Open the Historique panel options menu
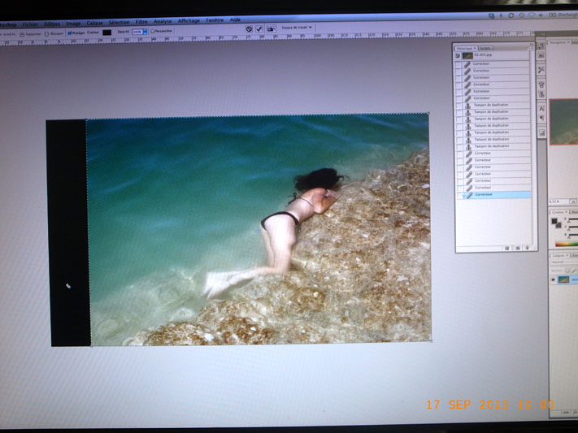 click(x=531, y=48)
